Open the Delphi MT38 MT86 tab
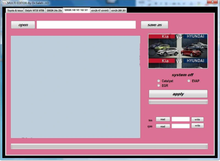 click(x=34, y=11)
